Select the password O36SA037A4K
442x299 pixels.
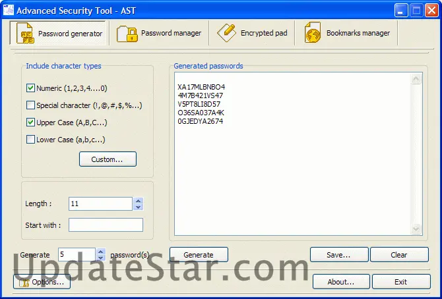[x=201, y=113]
